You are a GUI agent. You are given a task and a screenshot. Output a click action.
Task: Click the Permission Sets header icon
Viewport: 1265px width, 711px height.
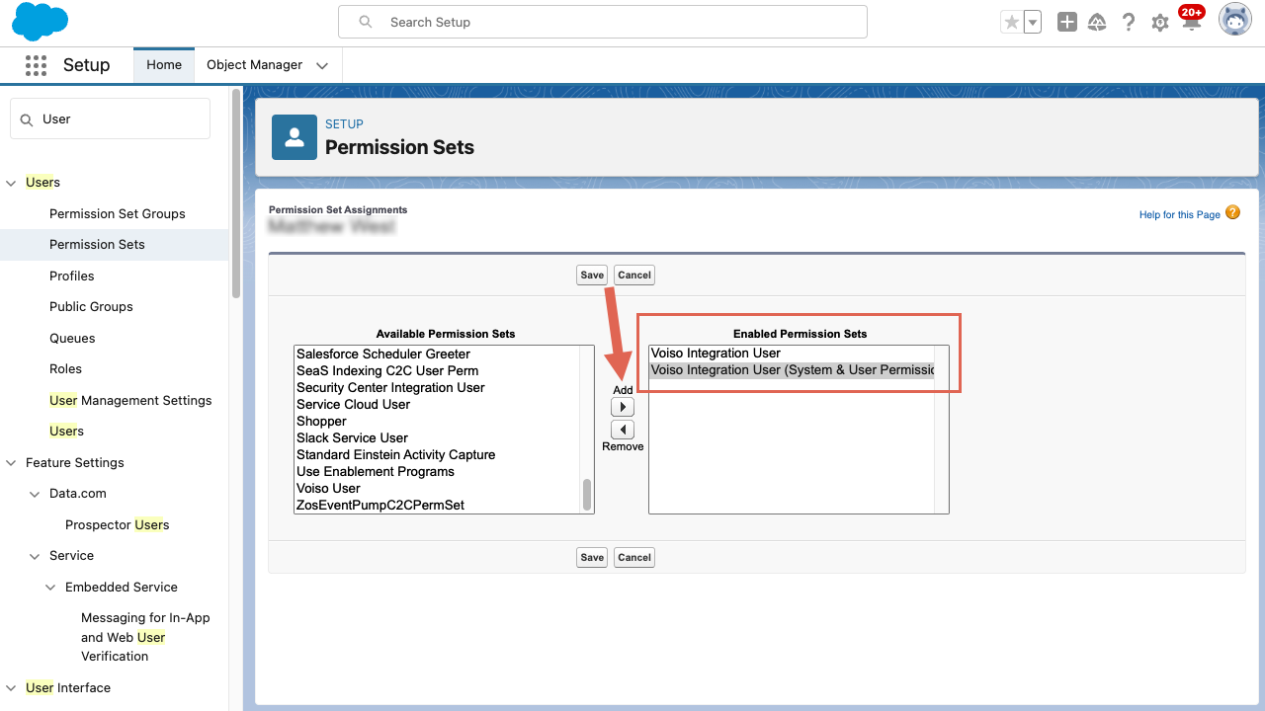[x=295, y=137]
